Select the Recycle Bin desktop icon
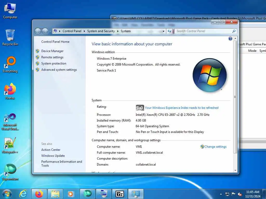The image size is (266, 199). (x=10, y=37)
